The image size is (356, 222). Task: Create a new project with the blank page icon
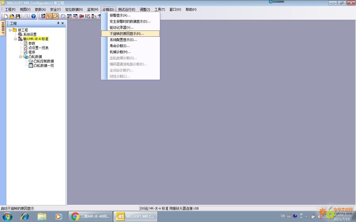6,16
